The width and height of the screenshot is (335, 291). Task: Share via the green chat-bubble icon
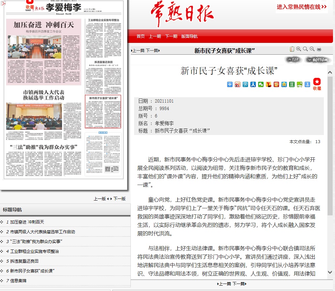tap(300, 84)
